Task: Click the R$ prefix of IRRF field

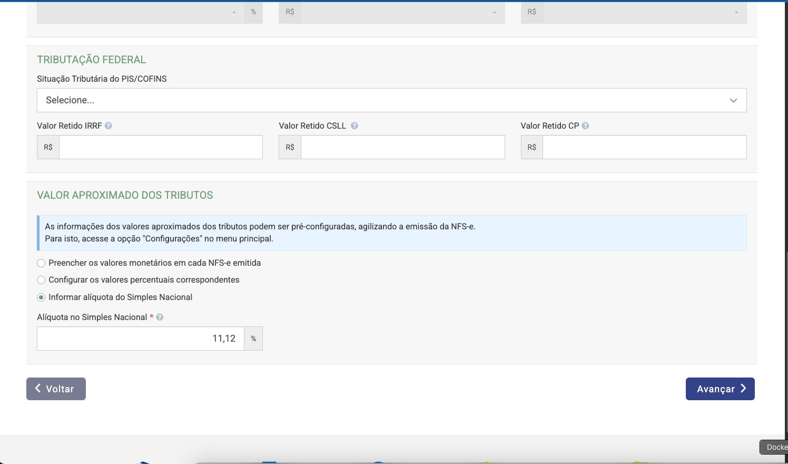Action: [48, 147]
